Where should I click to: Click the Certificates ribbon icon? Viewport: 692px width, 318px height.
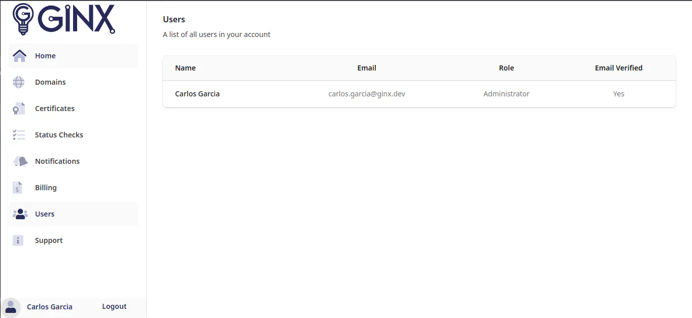[x=19, y=109]
